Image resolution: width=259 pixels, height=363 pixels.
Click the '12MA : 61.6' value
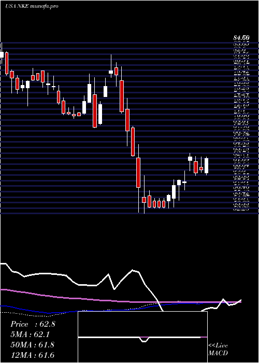point(33,355)
